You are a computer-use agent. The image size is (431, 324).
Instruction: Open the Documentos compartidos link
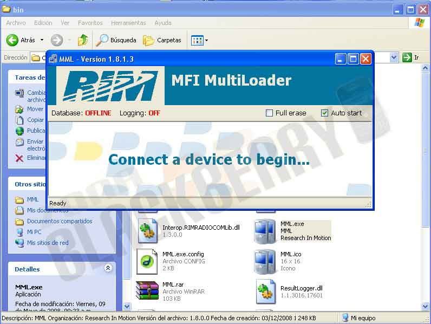tap(60, 221)
